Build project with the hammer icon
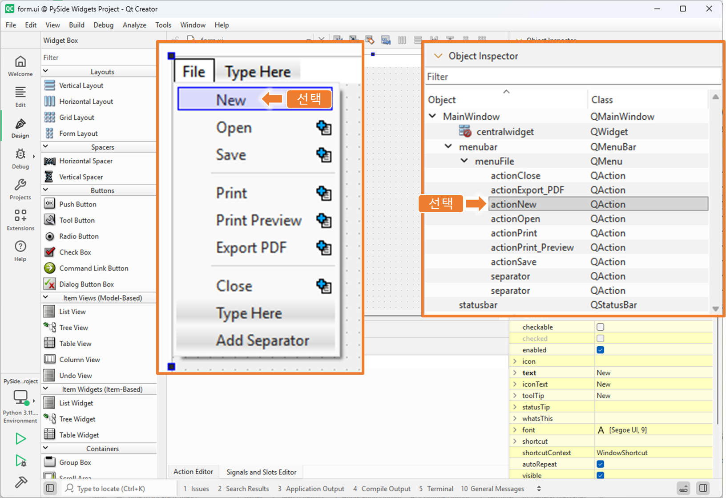The image size is (726, 498). tap(20, 482)
